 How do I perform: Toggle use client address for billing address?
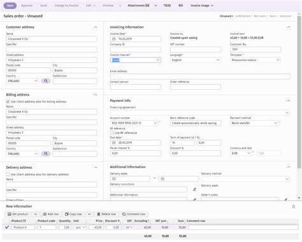point(8,101)
